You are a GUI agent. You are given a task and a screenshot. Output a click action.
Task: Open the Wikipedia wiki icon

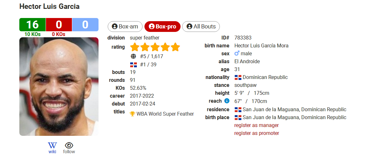pos(52,145)
